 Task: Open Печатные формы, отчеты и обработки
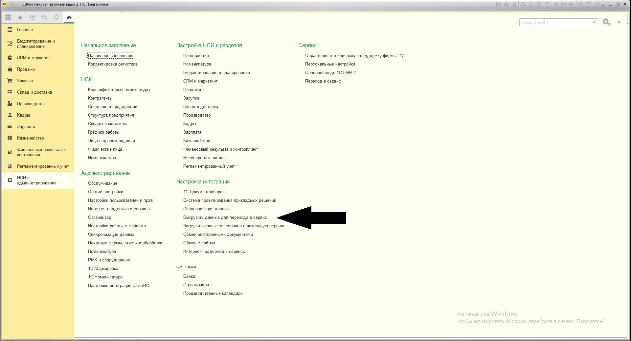pyautogui.click(x=125, y=243)
